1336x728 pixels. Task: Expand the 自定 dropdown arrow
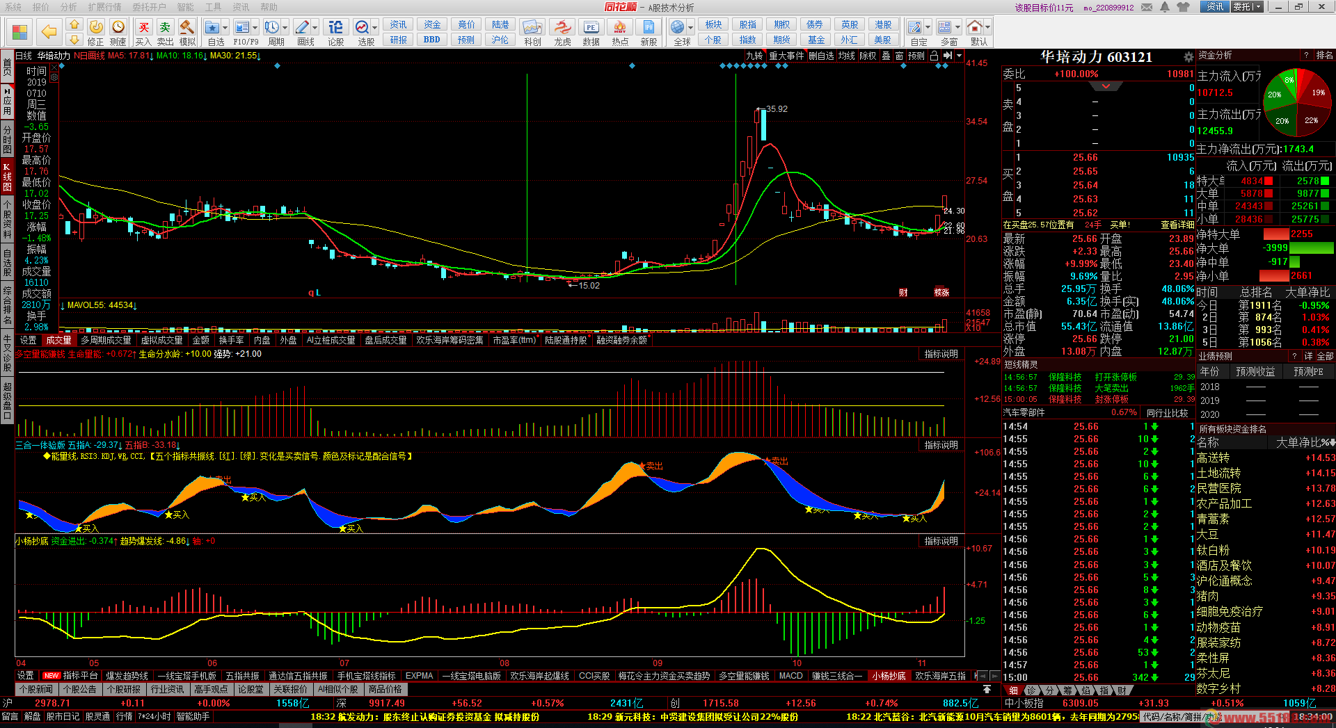click(x=928, y=28)
